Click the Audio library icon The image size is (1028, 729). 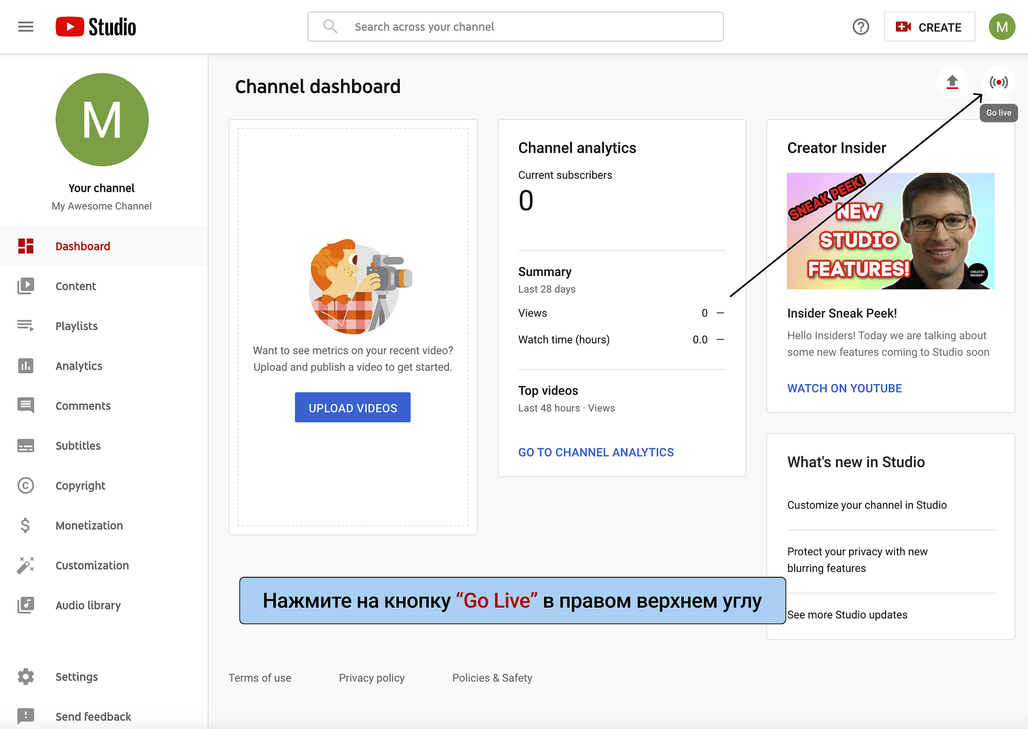coord(26,605)
